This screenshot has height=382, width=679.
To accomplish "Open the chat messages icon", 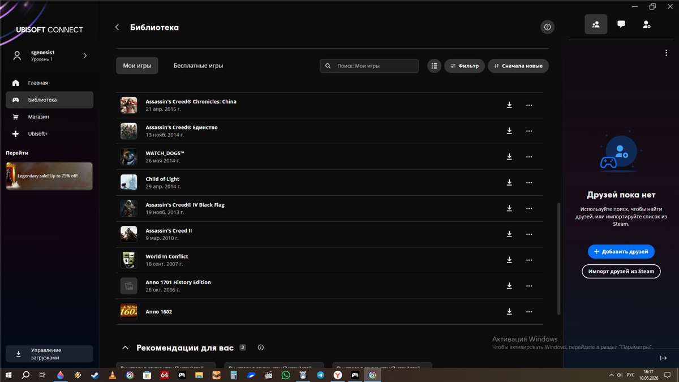I will 621,24.
